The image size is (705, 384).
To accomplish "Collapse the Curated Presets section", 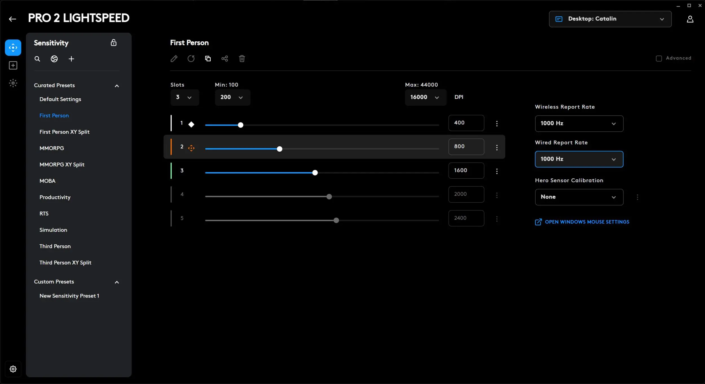I will (x=117, y=86).
